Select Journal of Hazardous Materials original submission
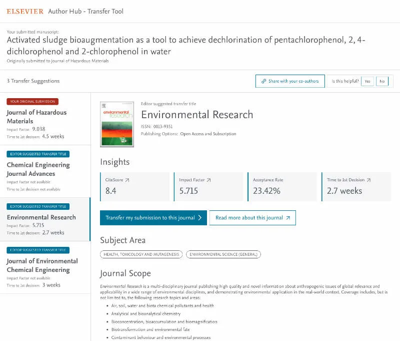Image resolution: width=400 pixels, height=341 pixels. click(x=45, y=119)
